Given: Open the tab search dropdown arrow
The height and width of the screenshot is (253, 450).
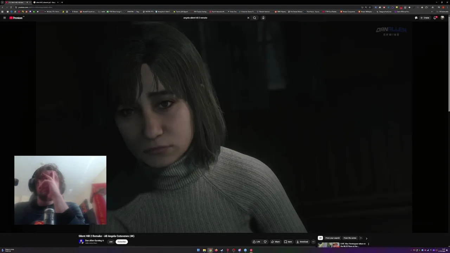Looking at the screenshot, I should 2,2.
